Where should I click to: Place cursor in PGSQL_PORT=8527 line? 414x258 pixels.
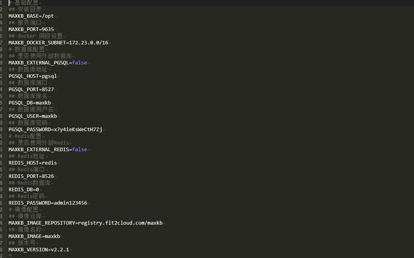(31, 90)
